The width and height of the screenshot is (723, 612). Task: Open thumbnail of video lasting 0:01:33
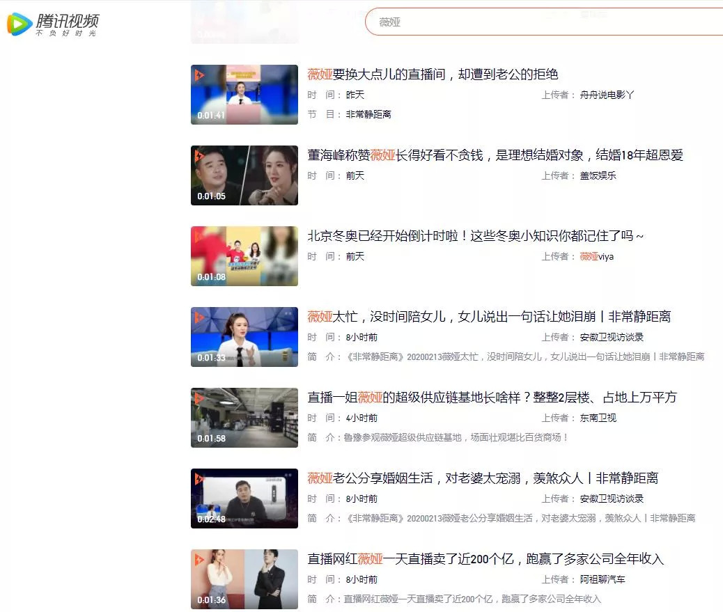tap(244, 337)
